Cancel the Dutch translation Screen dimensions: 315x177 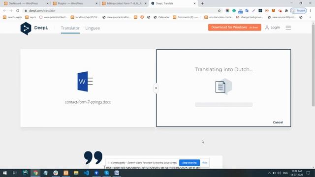pyautogui.click(x=278, y=122)
